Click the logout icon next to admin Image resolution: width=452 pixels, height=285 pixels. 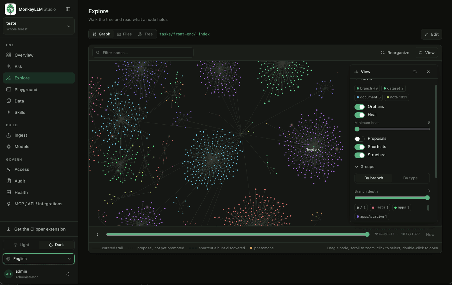[68, 274]
